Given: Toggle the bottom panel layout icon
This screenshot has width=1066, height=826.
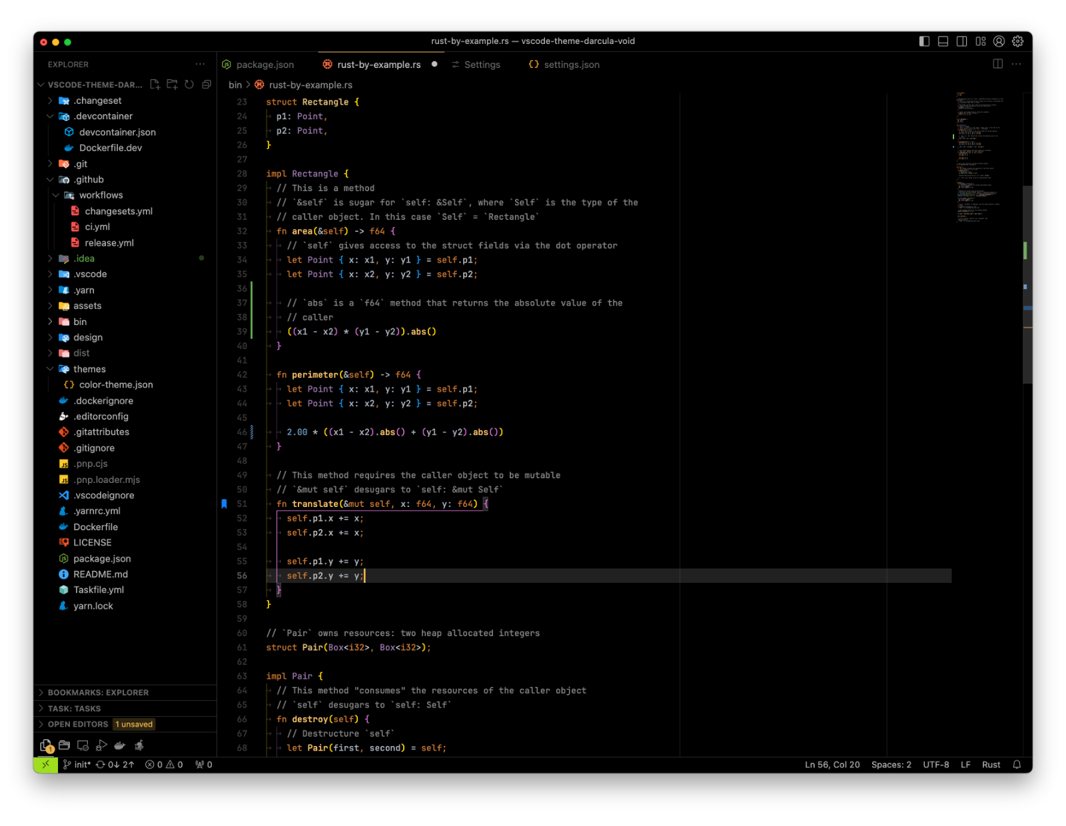Looking at the screenshot, I should (x=943, y=41).
